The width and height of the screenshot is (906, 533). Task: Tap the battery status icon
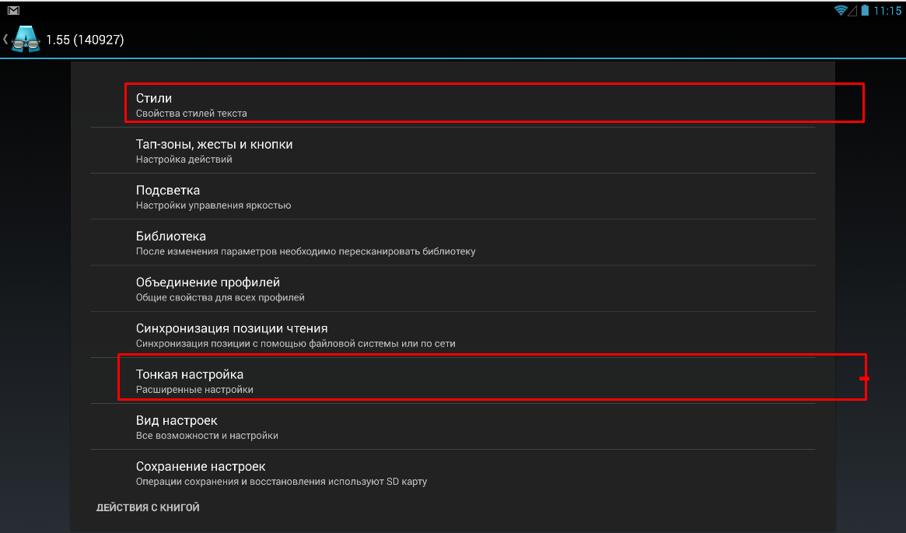(x=865, y=10)
